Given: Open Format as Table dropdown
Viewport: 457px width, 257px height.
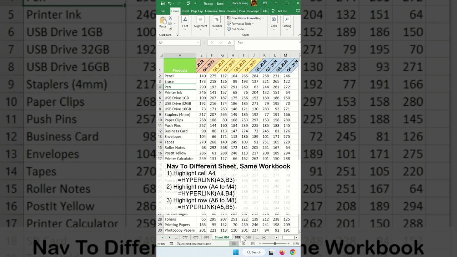Looking at the screenshot, I should [240, 24].
